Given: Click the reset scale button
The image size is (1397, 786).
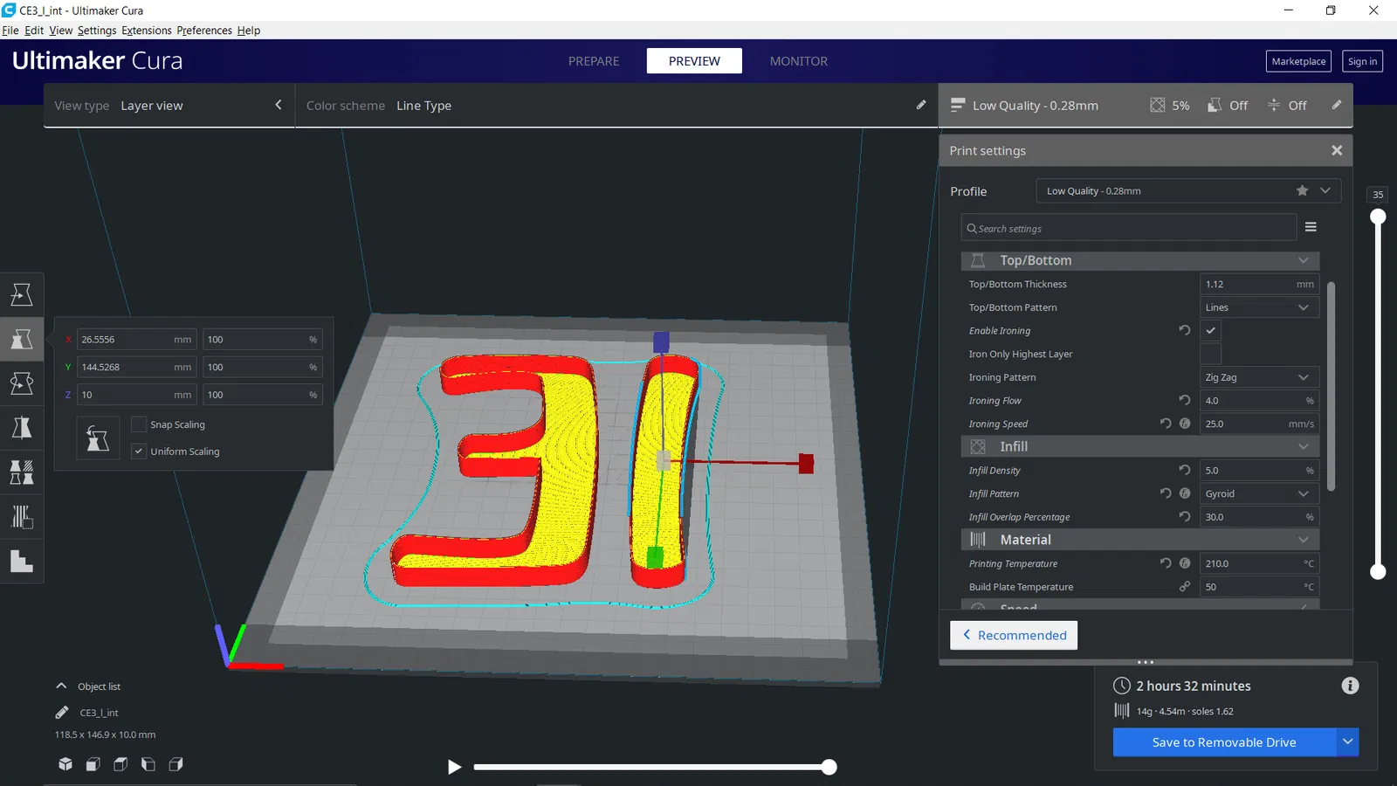Looking at the screenshot, I should click(98, 438).
